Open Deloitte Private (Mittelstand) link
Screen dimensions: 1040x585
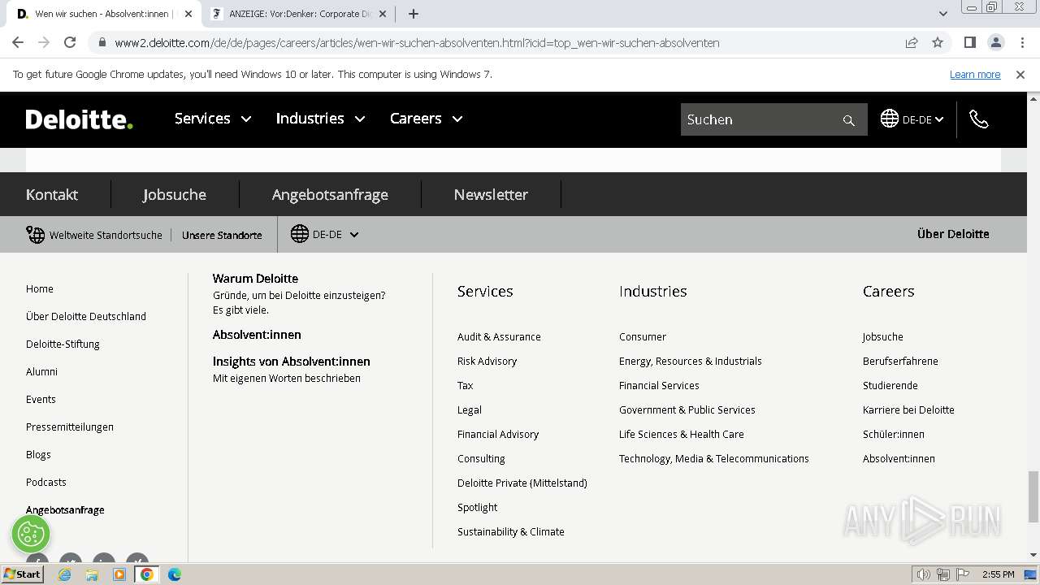[522, 483]
